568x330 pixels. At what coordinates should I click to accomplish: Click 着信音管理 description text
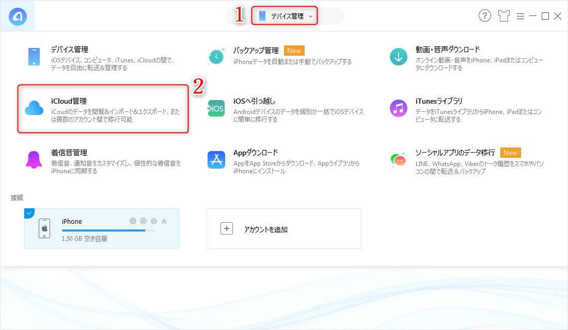[116, 167]
